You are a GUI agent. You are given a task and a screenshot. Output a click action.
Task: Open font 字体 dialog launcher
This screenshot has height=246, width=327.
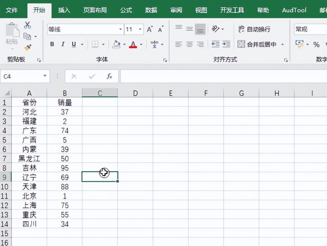pos(165,60)
